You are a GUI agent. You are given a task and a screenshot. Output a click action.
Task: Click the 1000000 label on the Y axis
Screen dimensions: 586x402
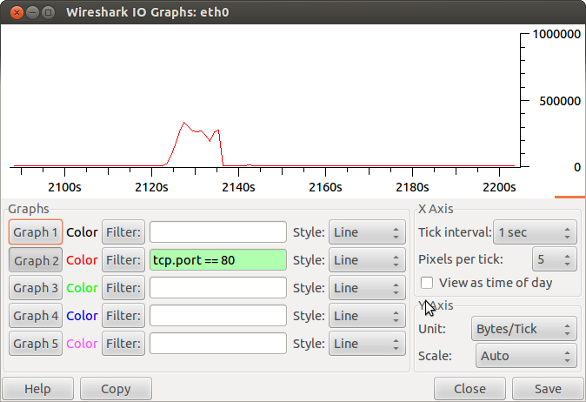(x=556, y=35)
